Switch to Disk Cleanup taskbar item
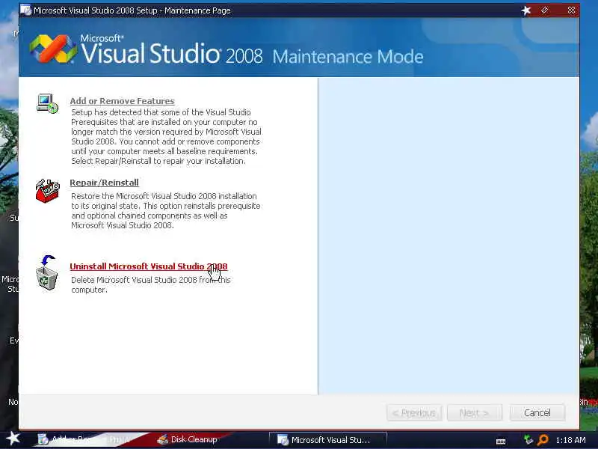The width and height of the screenshot is (598, 449). (188, 439)
